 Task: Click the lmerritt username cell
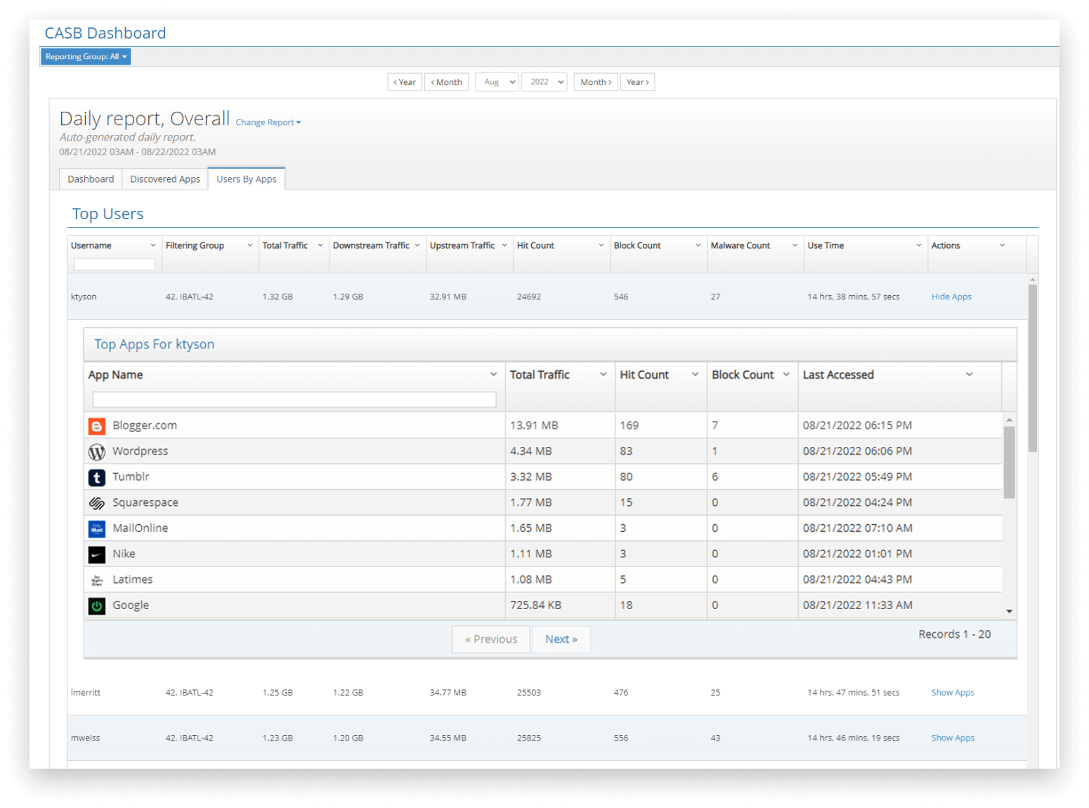point(86,693)
